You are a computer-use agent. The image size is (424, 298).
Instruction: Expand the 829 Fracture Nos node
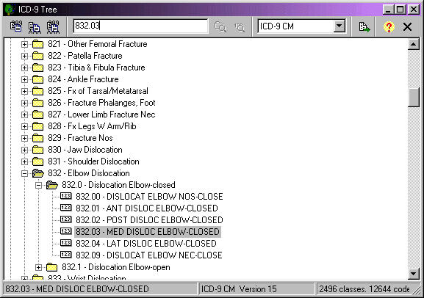24,138
